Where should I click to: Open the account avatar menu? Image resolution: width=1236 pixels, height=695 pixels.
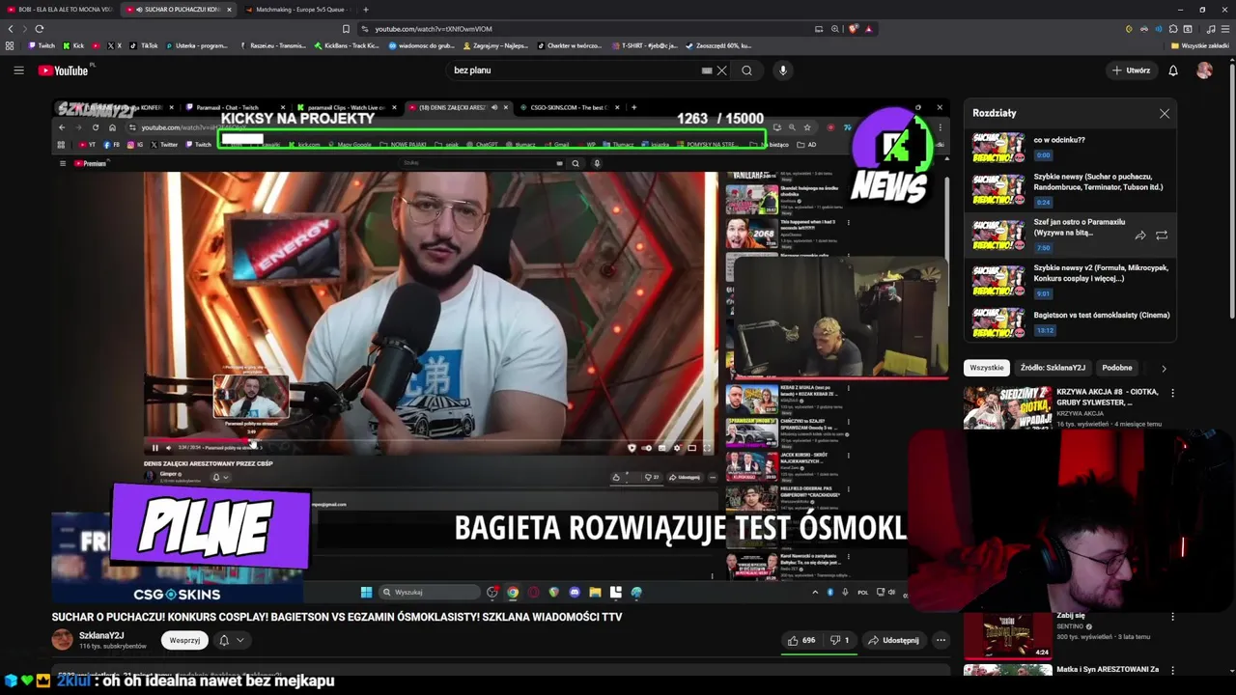tap(1204, 70)
